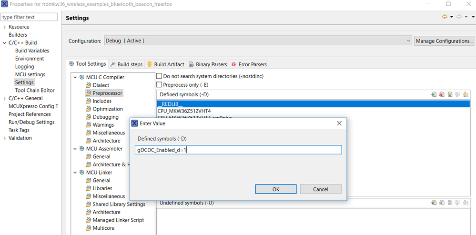Move up icon in Undefined symbols toolbar
This screenshot has height=235, width=476.
(458, 203)
